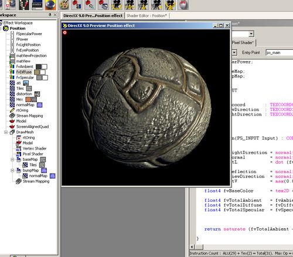
Task: Click the artist palette toolbar icon
Action: point(63,5)
